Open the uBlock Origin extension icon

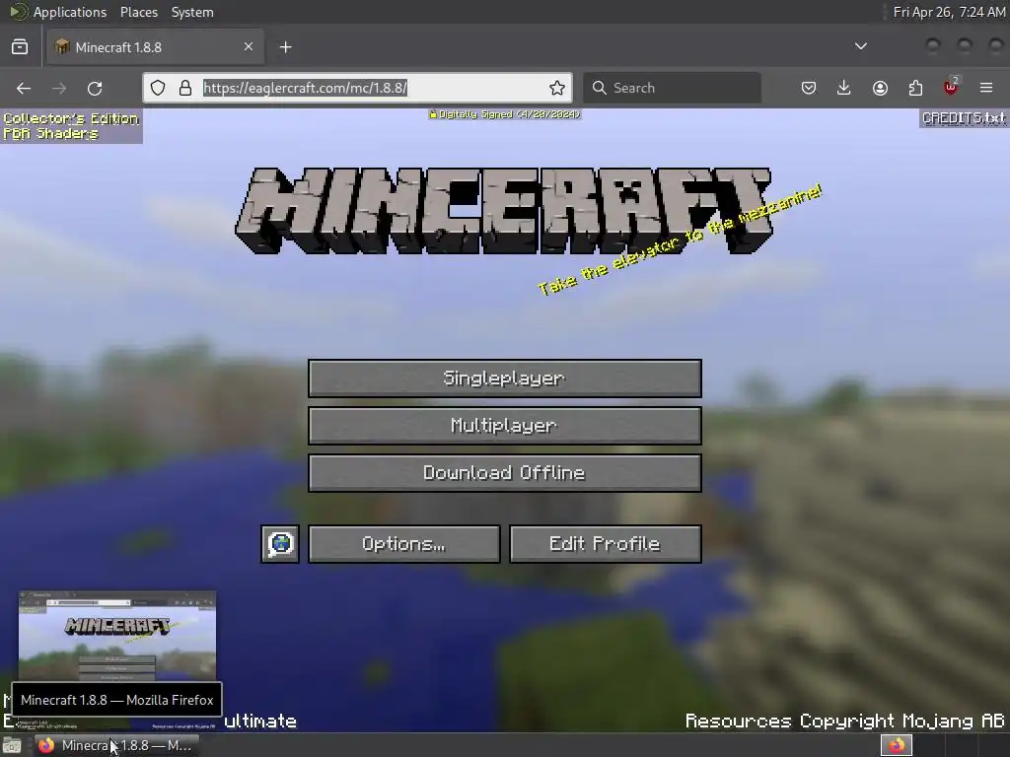(x=951, y=87)
